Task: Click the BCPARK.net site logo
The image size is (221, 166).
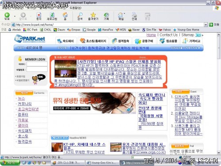Action: pyautogui.click(x=30, y=39)
